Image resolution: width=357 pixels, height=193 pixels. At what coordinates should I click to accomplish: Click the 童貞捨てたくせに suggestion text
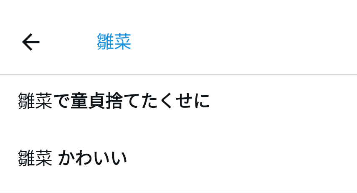click(140, 101)
